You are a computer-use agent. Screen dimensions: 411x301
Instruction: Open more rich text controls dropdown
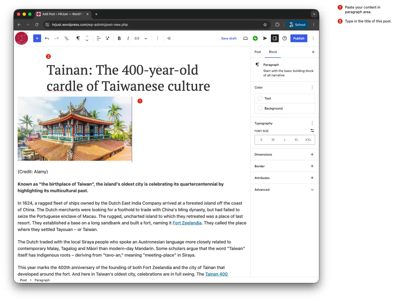pos(146,38)
